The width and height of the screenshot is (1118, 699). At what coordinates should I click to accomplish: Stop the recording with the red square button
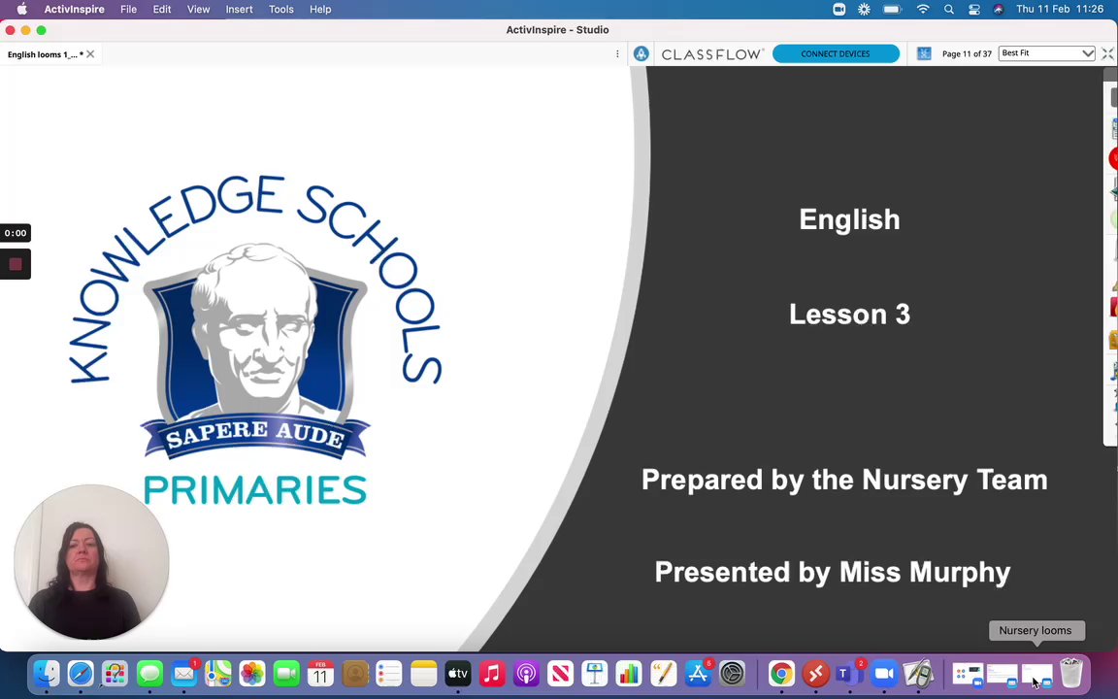click(x=16, y=265)
